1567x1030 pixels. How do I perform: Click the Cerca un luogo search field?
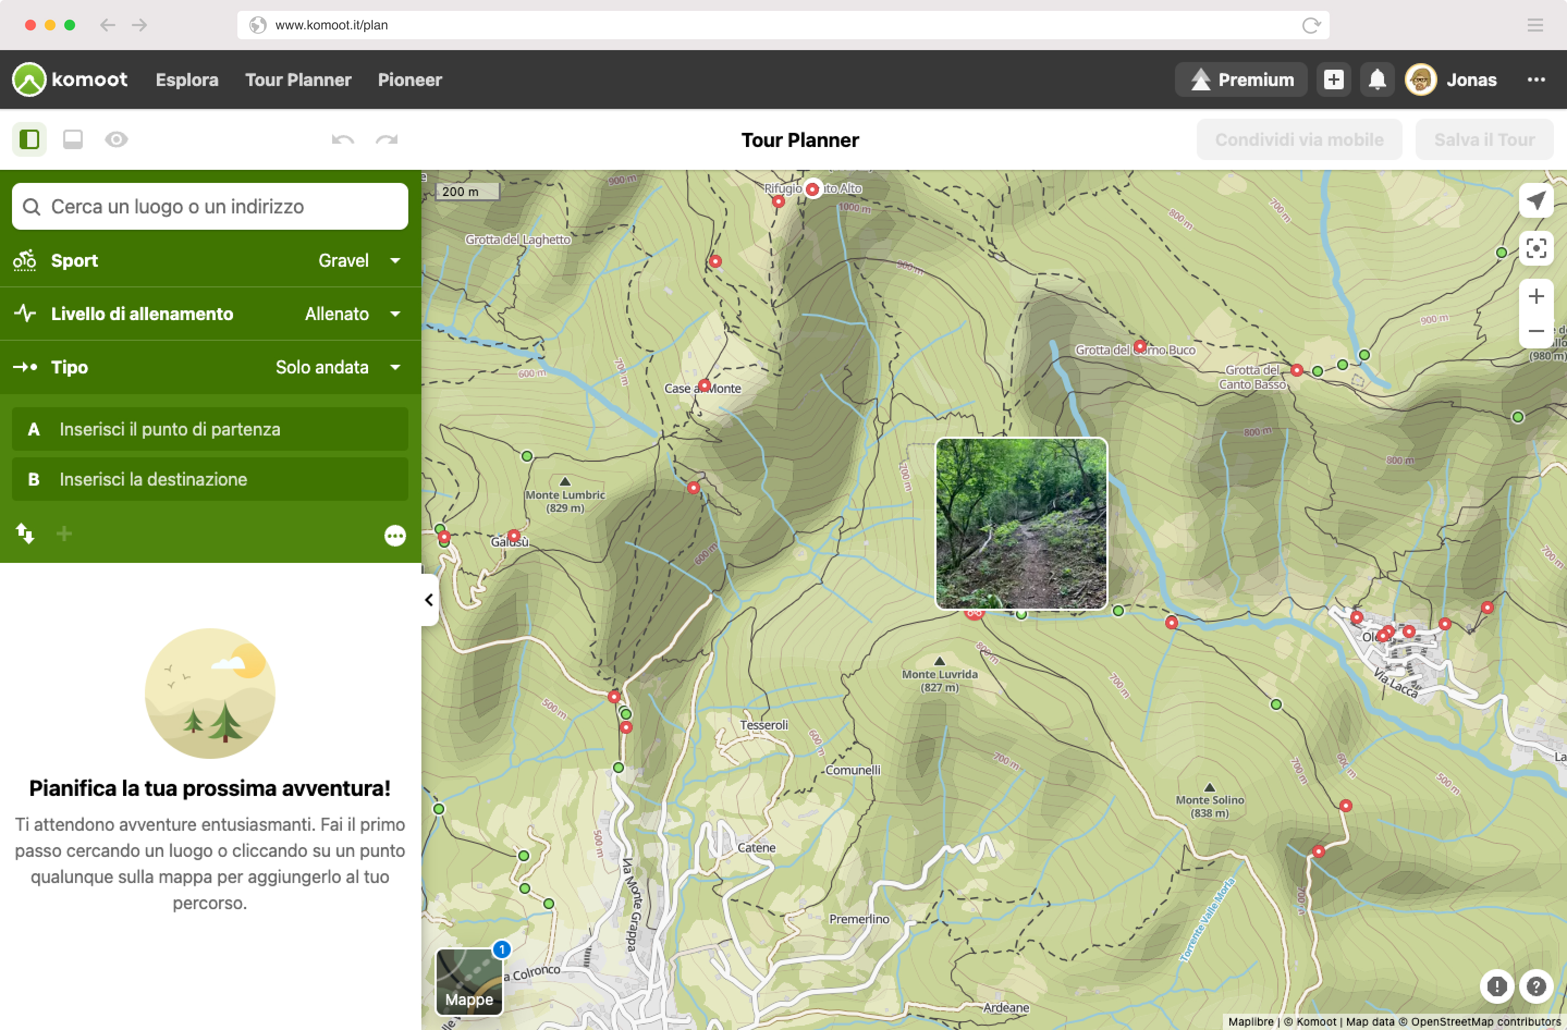pyautogui.click(x=210, y=207)
